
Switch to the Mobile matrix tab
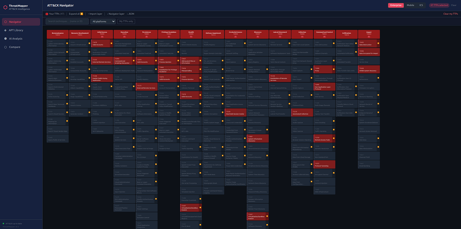[x=410, y=5]
